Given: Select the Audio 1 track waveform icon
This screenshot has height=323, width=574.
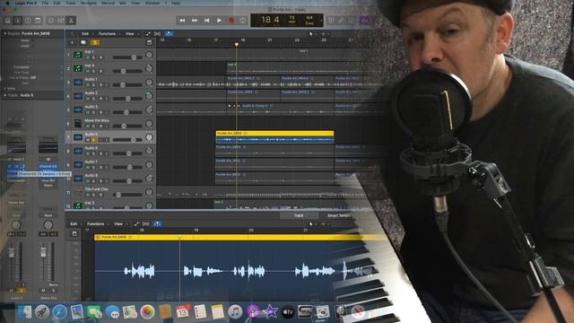Looking at the screenshot, I should click(78, 83).
